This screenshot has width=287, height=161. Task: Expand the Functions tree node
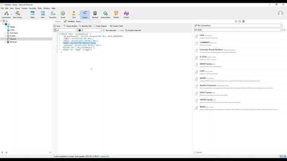5,33
